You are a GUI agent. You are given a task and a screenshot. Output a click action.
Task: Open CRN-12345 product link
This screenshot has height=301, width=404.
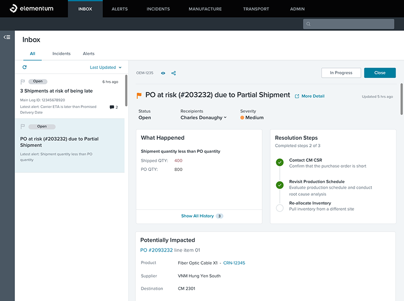(234, 263)
